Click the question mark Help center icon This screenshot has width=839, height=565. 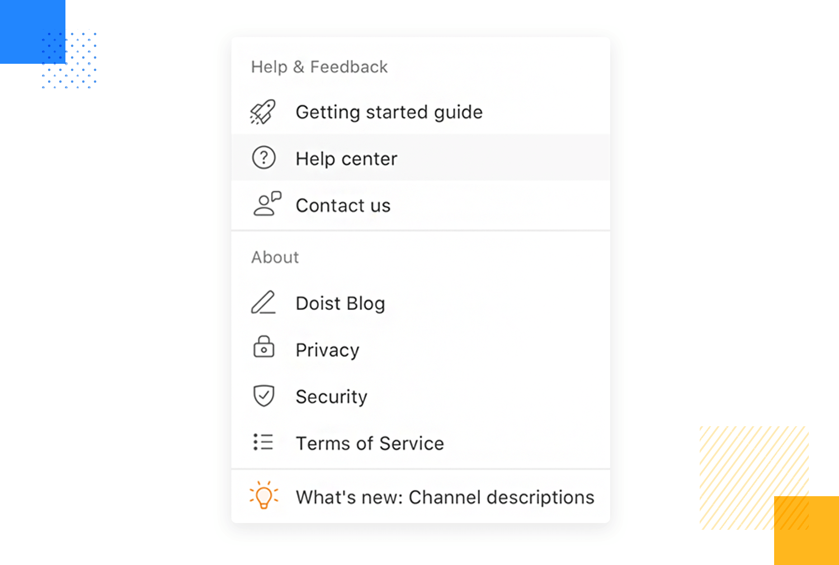[263, 158]
